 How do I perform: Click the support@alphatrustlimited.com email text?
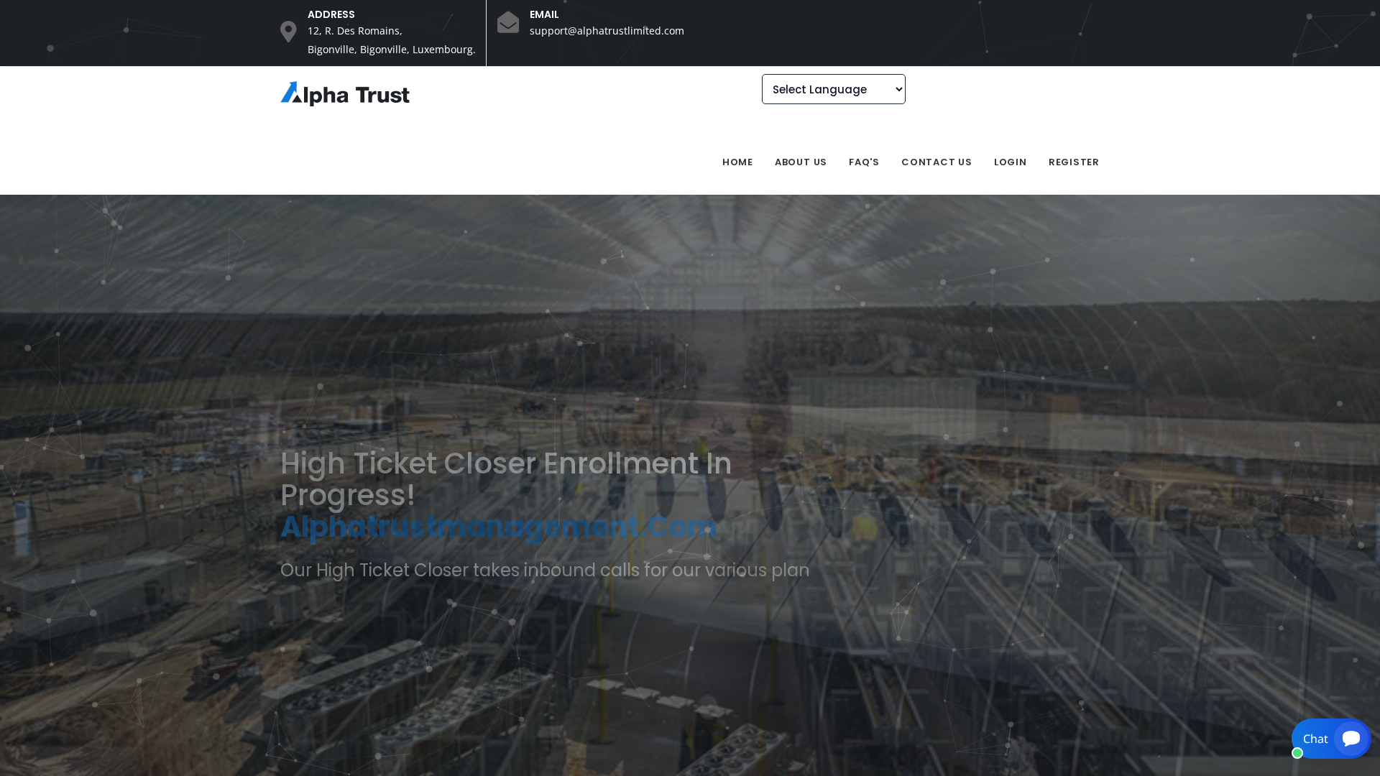coord(607,31)
